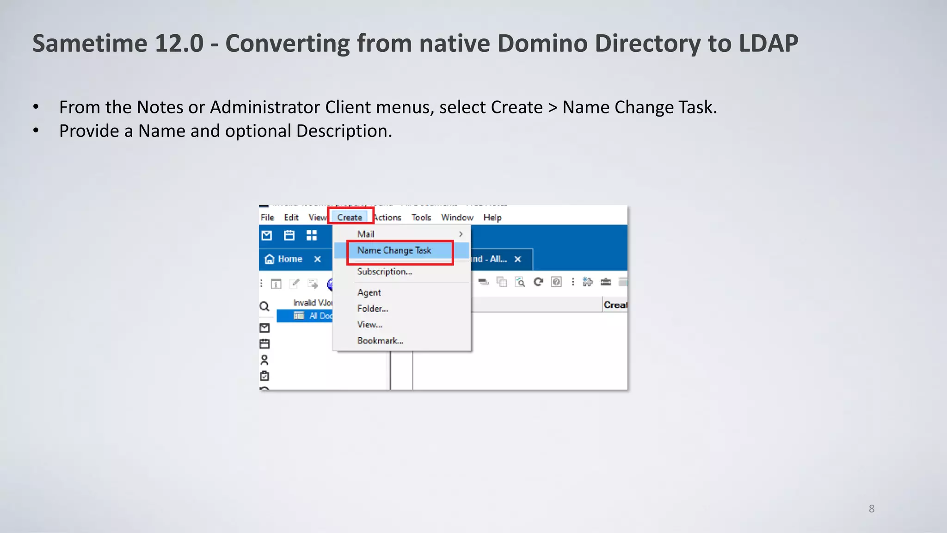Open Contacts person icon in the left sidebar
The height and width of the screenshot is (533, 947).
(264, 359)
